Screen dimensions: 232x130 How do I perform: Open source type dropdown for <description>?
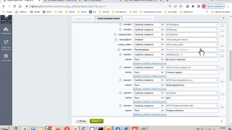(x=148, y=40)
